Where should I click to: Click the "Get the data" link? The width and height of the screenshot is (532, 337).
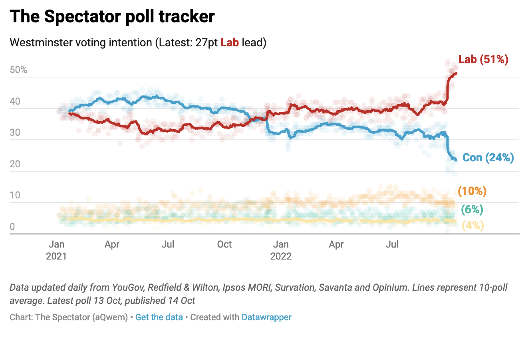pos(159,317)
